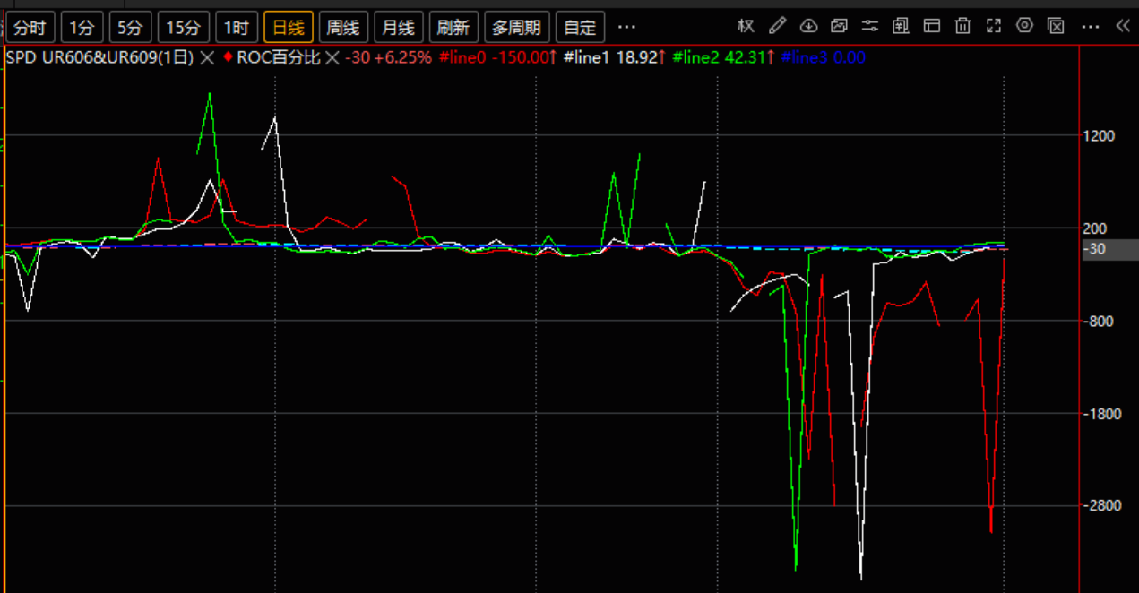Open the indicator parameter sliders icon
This screenshot has height=593, width=1139.
869,26
